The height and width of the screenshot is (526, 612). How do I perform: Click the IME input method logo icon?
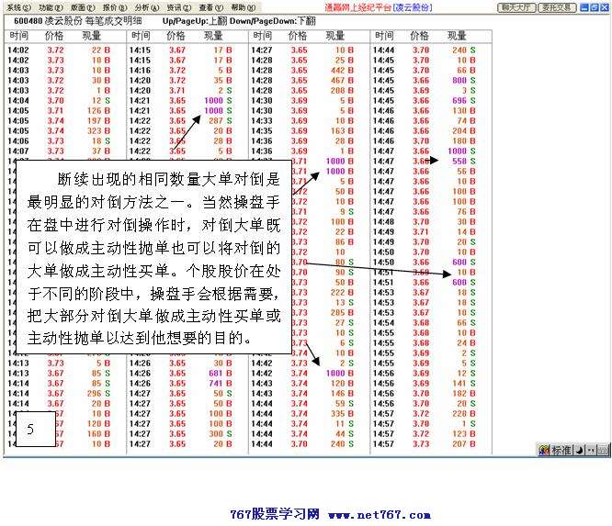click(543, 450)
